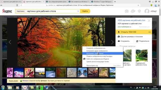Open Yandex Disk UFO icon
Viewport: 161px width, 90px height.
(x=133, y=11)
